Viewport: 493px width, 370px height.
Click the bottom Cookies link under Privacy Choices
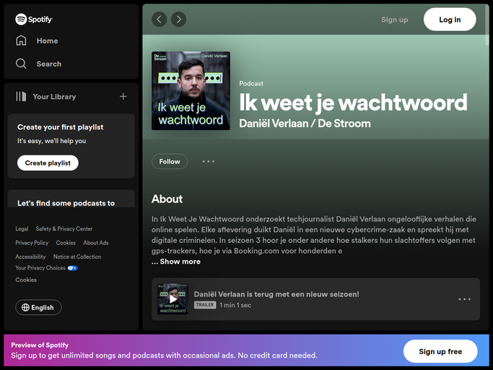26,280
